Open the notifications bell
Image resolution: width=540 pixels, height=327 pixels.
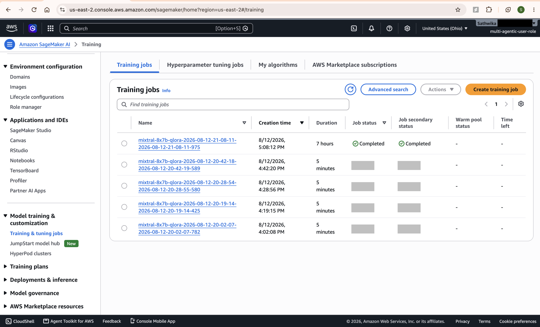(371, 28)
